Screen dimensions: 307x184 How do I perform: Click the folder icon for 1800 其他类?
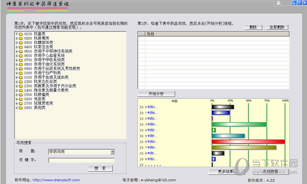pos(21,108)
